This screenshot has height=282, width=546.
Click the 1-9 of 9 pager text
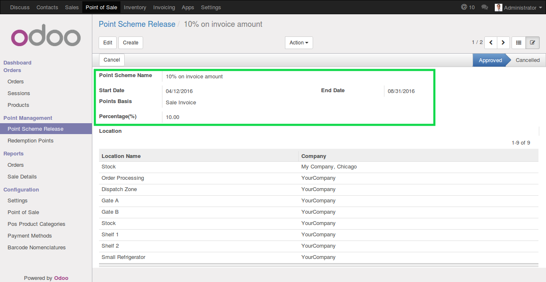click(x=521, y=143)
